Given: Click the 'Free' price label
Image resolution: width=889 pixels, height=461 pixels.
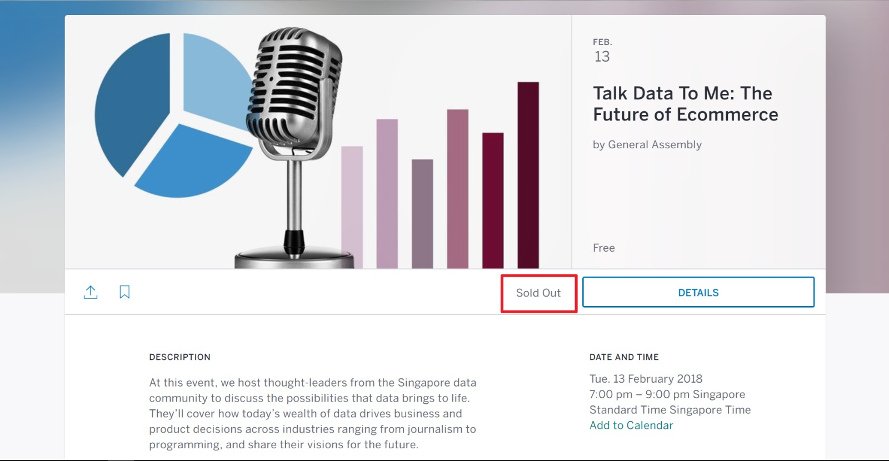Looking at the screenshot, I should (603, 248).
